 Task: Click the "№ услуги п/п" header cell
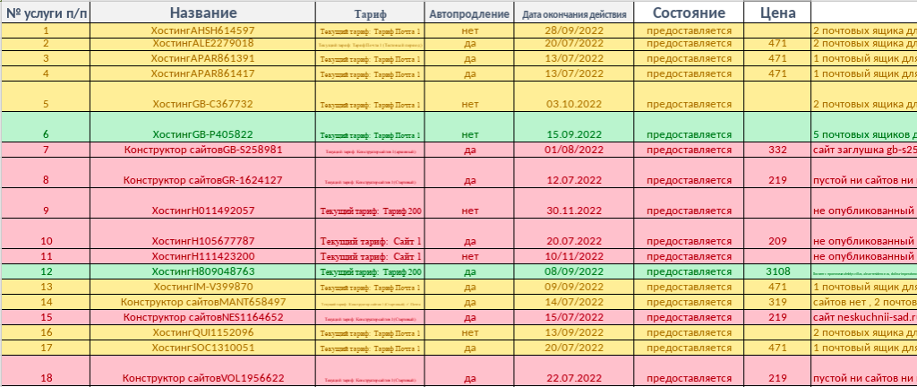[46, 13]
